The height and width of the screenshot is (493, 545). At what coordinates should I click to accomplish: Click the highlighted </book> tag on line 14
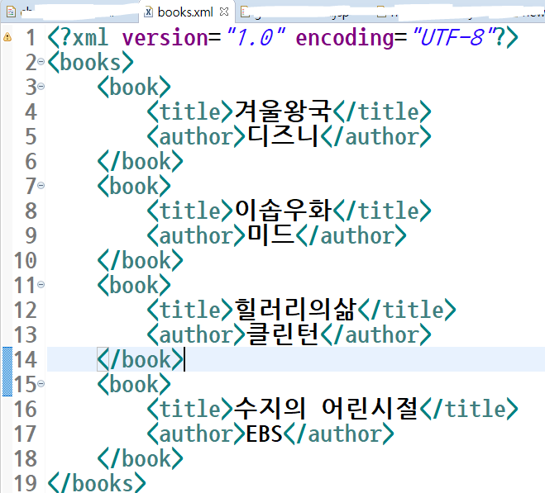[140, 359]
